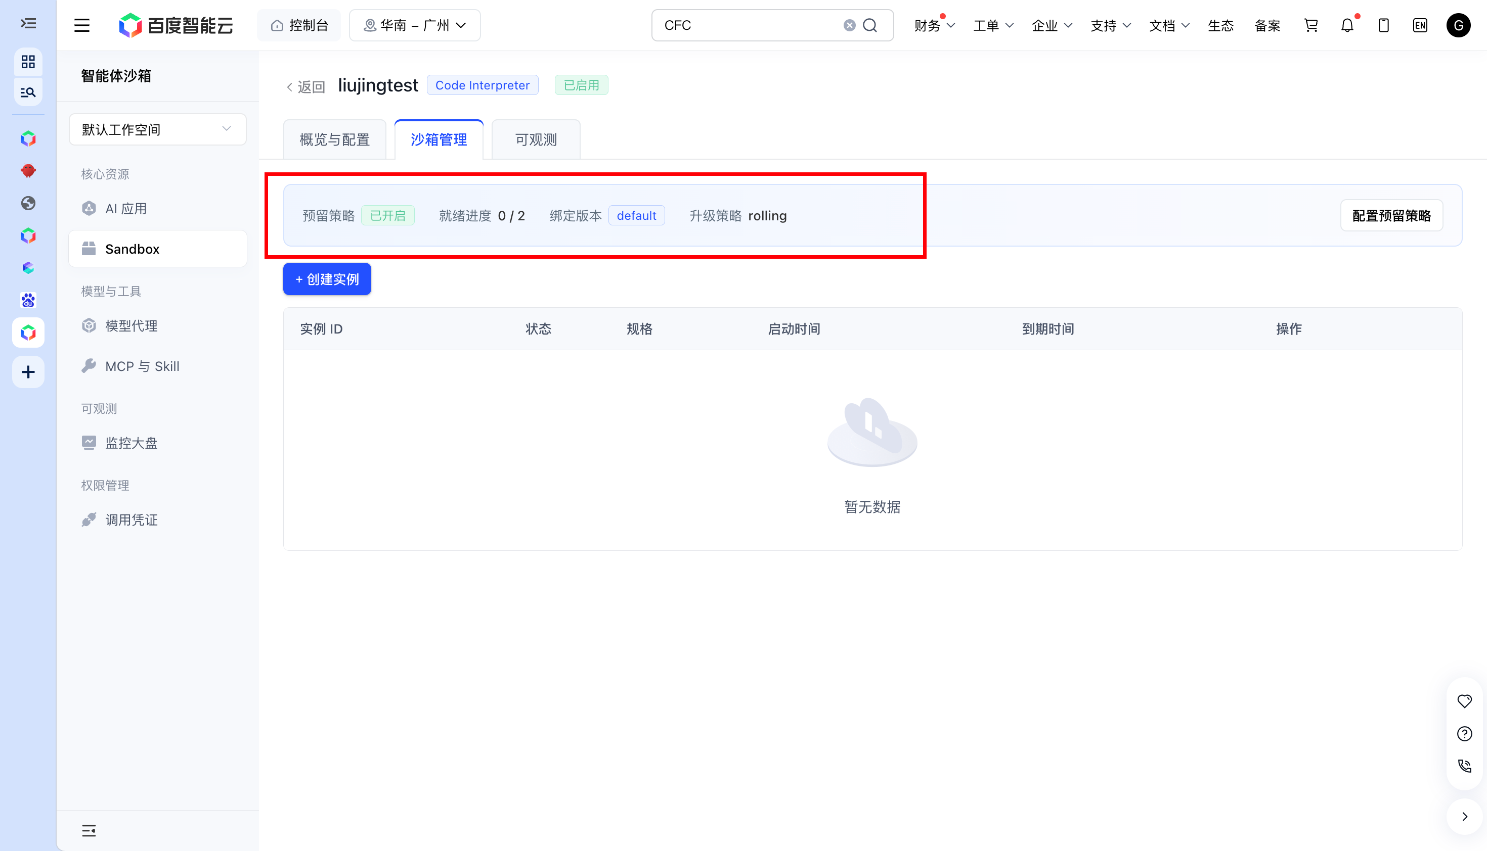This screenshot has height=851, width=1487.
Task: Open MCP 与 Skill in the sidebar
Action: click(157, 366)
